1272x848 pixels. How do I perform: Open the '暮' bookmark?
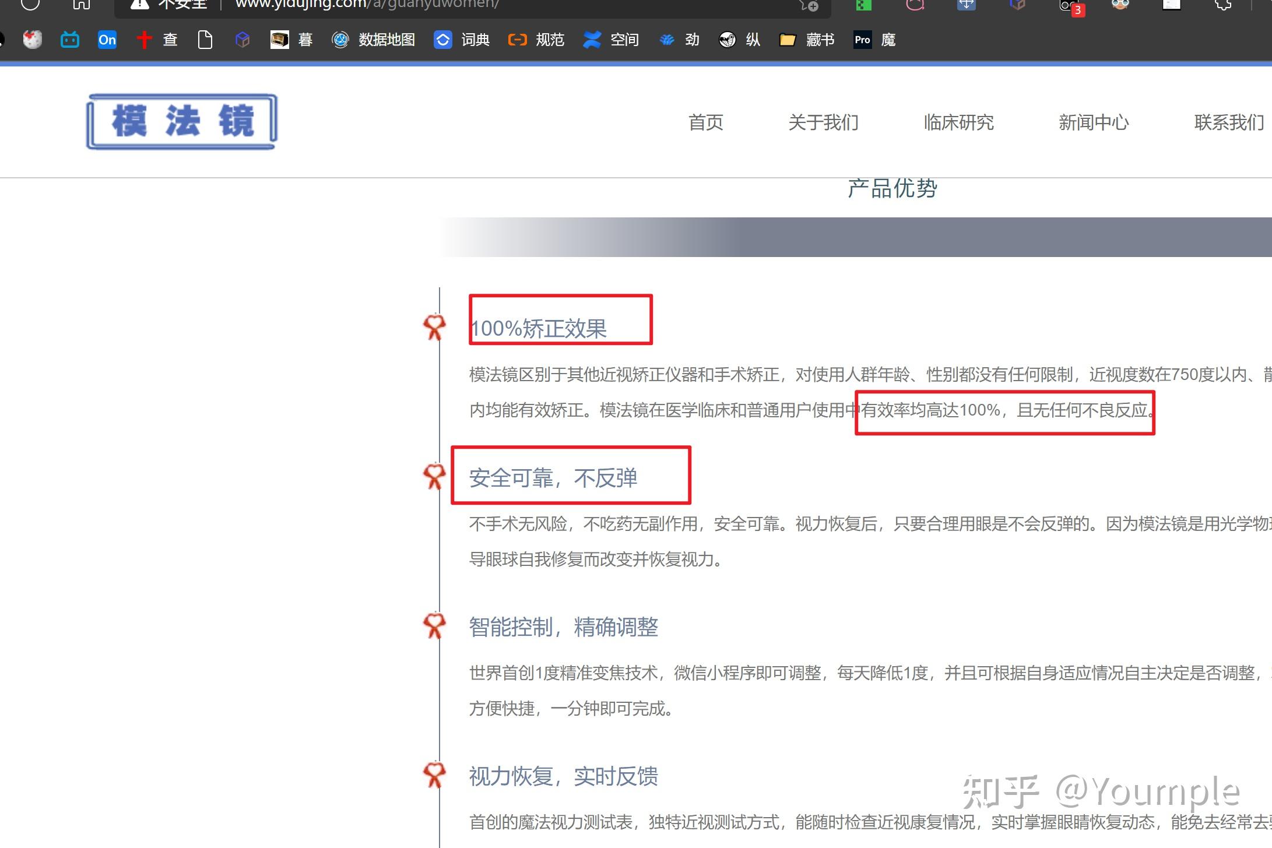click(x=292, y=40)
